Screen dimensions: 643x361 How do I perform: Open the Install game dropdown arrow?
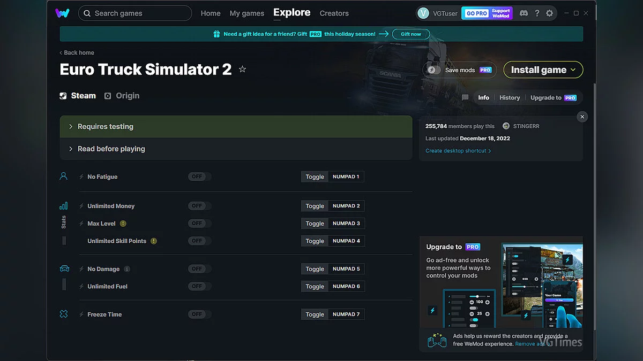[x=572, y=70]
